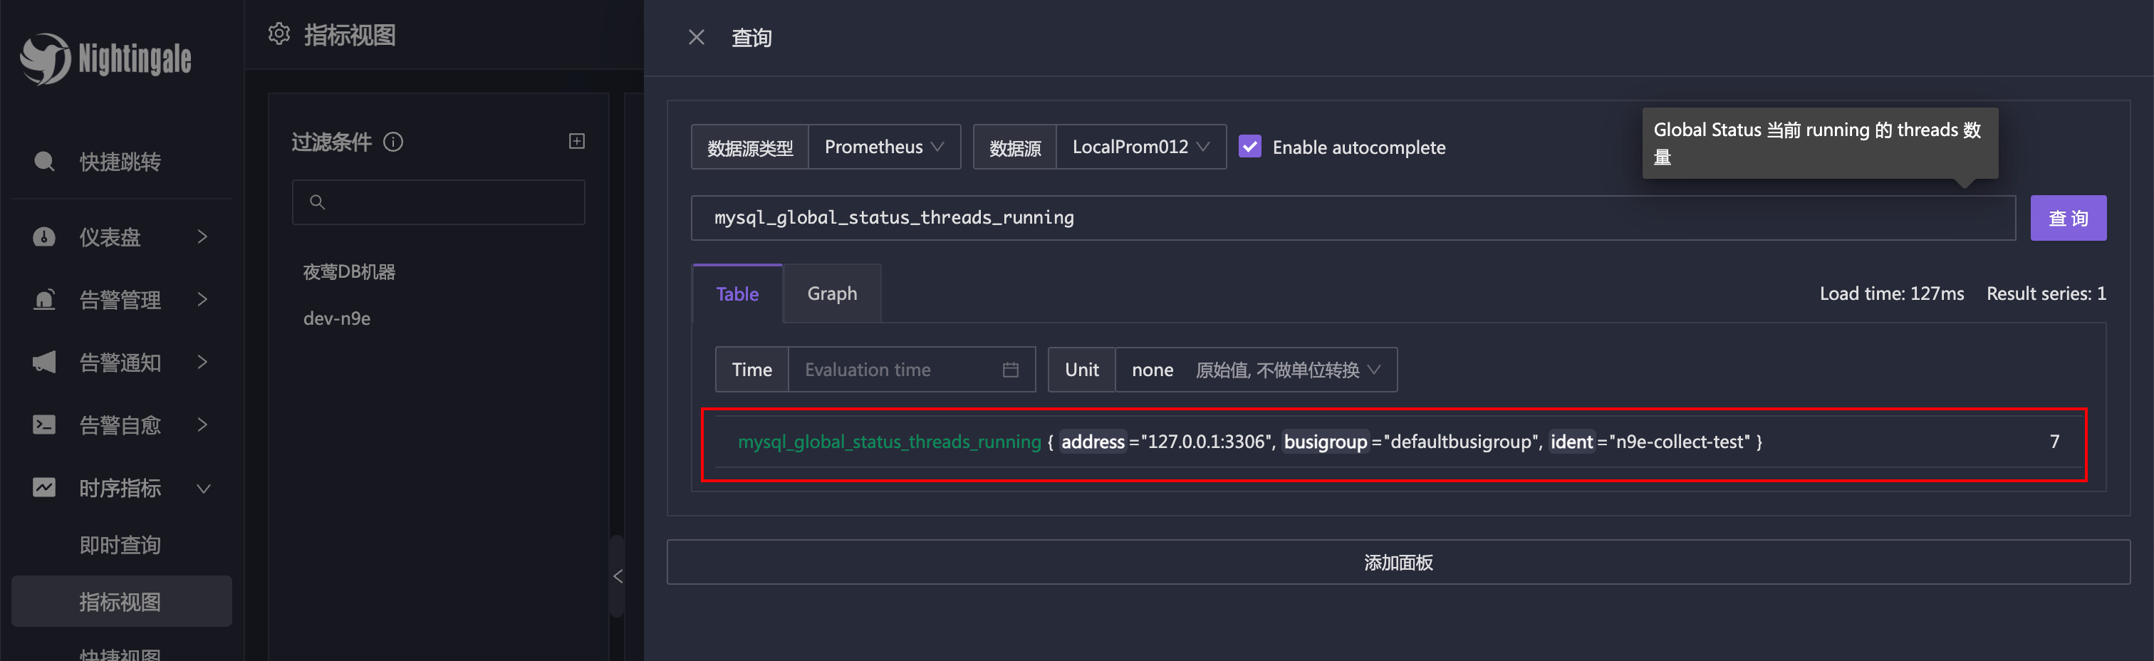Click the purple 查询 query button
This screenshot has height=661, width=2154.
pos(2069,217)
